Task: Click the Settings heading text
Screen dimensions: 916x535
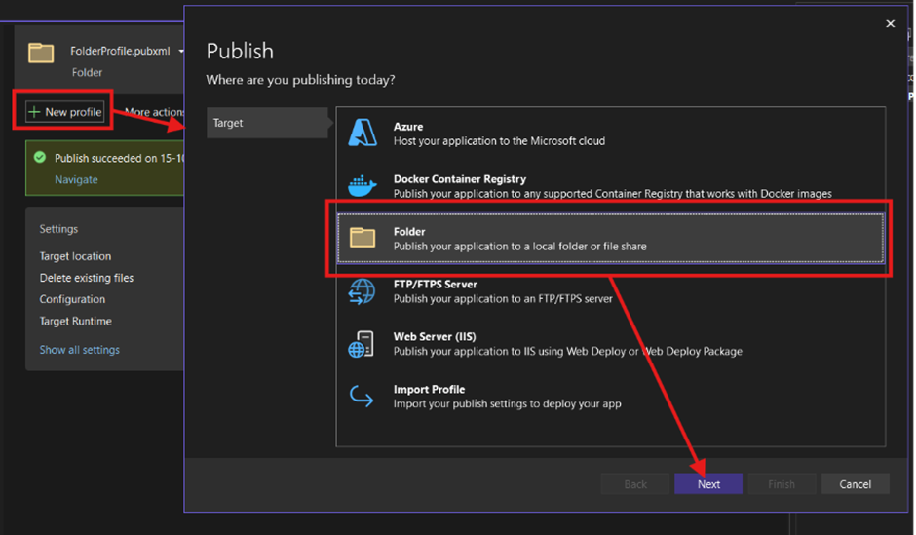Action: pyautogui.click(x=58, y=228)
